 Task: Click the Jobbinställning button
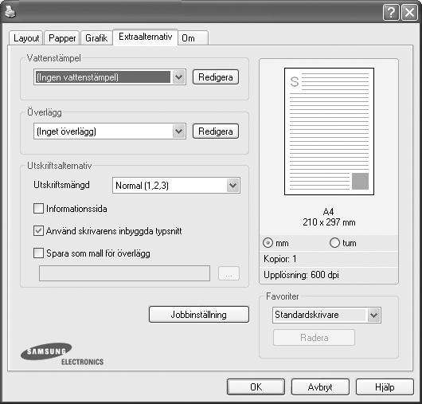pyautogui.click(x=199, y=314)
